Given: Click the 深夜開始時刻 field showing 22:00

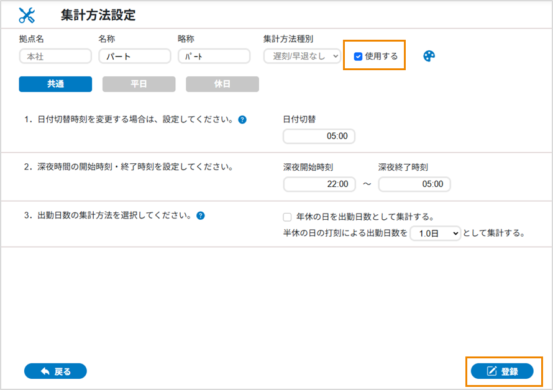Looking at the screenshot, I should pyautogui.click(x=319, y=184).
